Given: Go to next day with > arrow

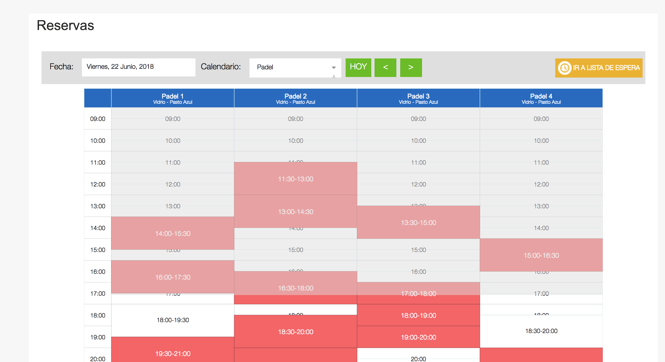Looking at the screenshot, I should tap(411, 67).
